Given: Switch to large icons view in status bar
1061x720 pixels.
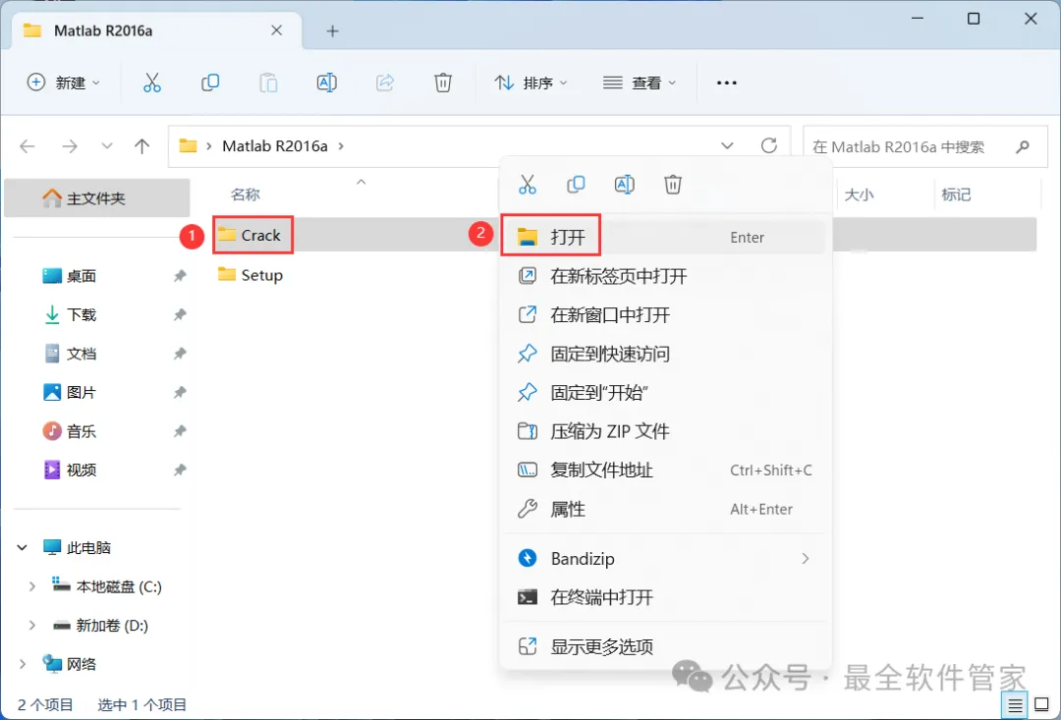Looking at the screenshot, I should 1041,705.
